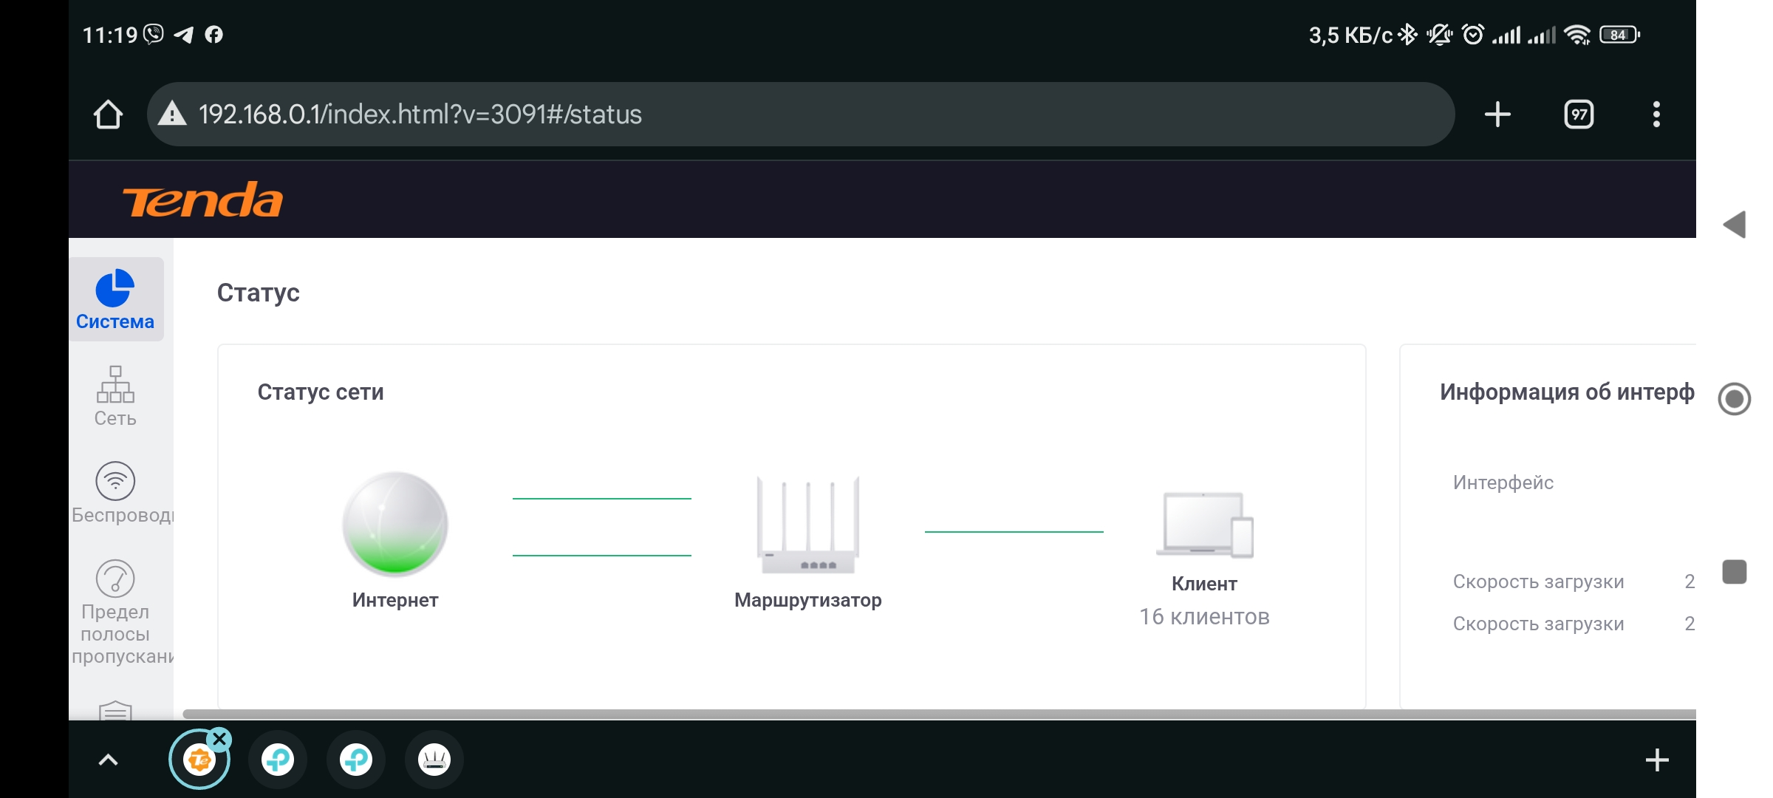Tap the browser home icon
The width and height of the screenshot is (1773, 798).
click(x=108, y=115)
